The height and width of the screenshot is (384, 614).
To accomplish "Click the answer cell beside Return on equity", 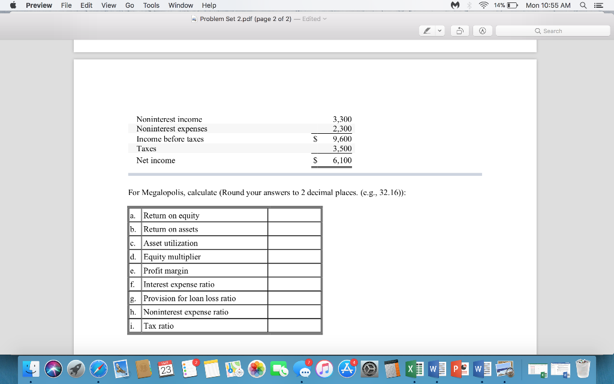I will coord(294,214).
